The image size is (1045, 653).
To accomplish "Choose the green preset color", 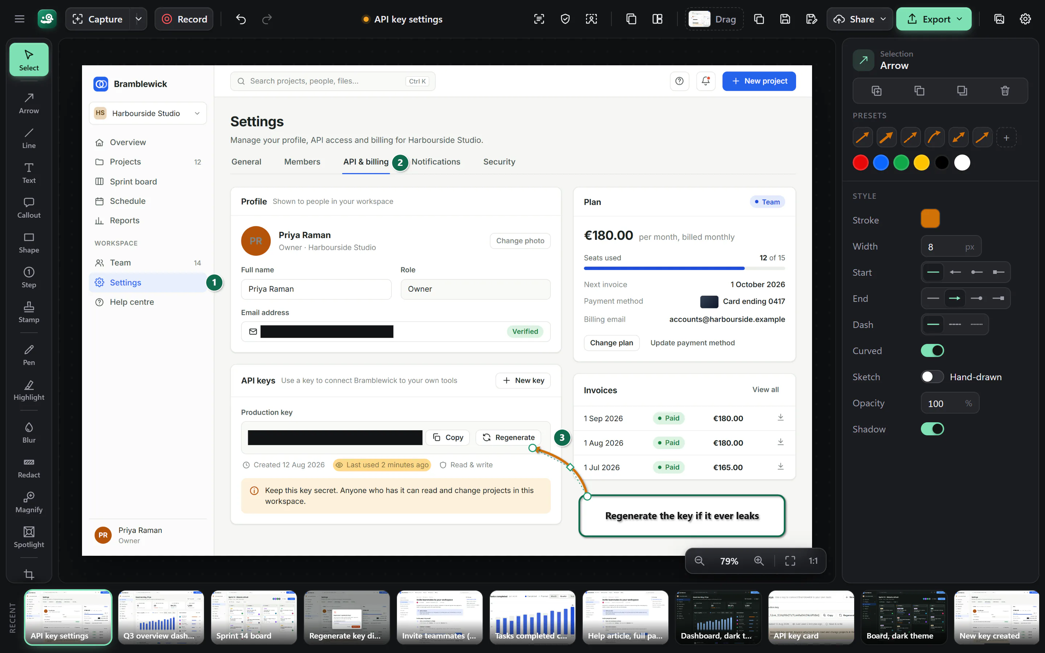I will coord(901,163).
